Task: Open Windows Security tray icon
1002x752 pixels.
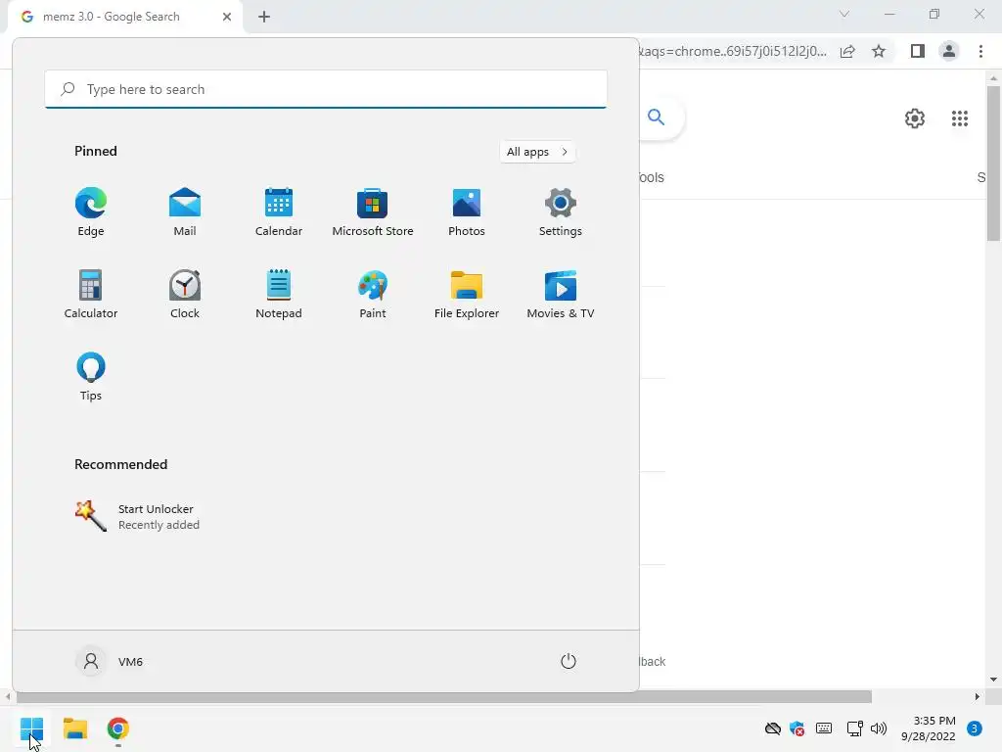Action: coord(797,728)
